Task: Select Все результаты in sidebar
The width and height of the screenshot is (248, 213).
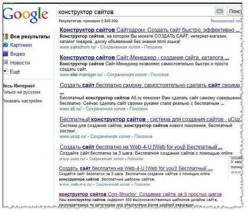Action: point(30,36)
